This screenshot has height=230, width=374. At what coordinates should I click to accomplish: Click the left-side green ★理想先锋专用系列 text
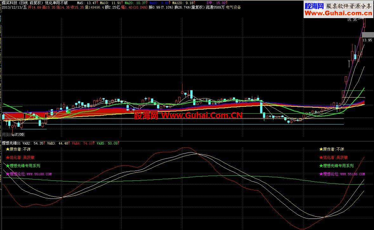tap(23, 166)
